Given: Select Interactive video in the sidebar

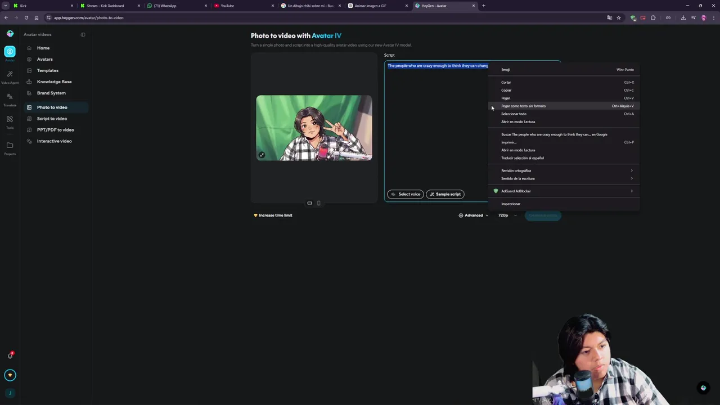Looking at the screenshot, I should click(55, 141).
